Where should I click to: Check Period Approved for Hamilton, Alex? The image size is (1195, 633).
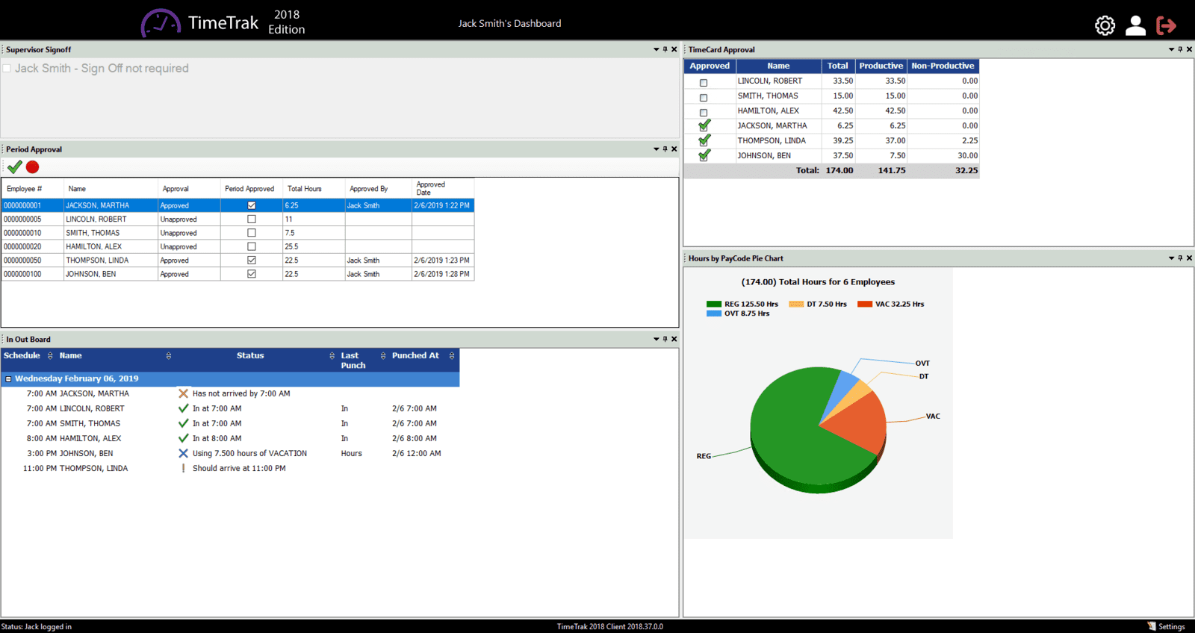(252, 246)
